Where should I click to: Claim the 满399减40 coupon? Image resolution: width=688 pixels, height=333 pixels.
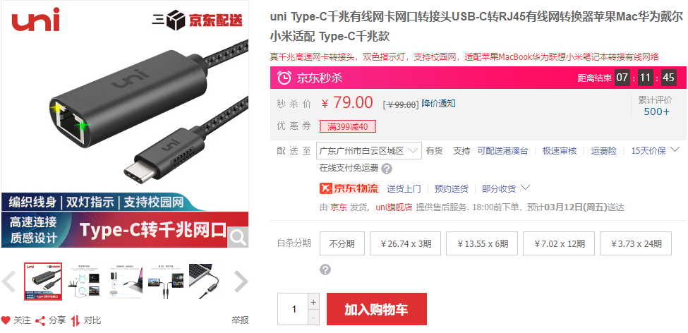coord(347,127)
